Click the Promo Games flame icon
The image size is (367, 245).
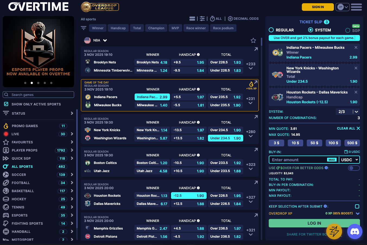(x=6, y=126)
